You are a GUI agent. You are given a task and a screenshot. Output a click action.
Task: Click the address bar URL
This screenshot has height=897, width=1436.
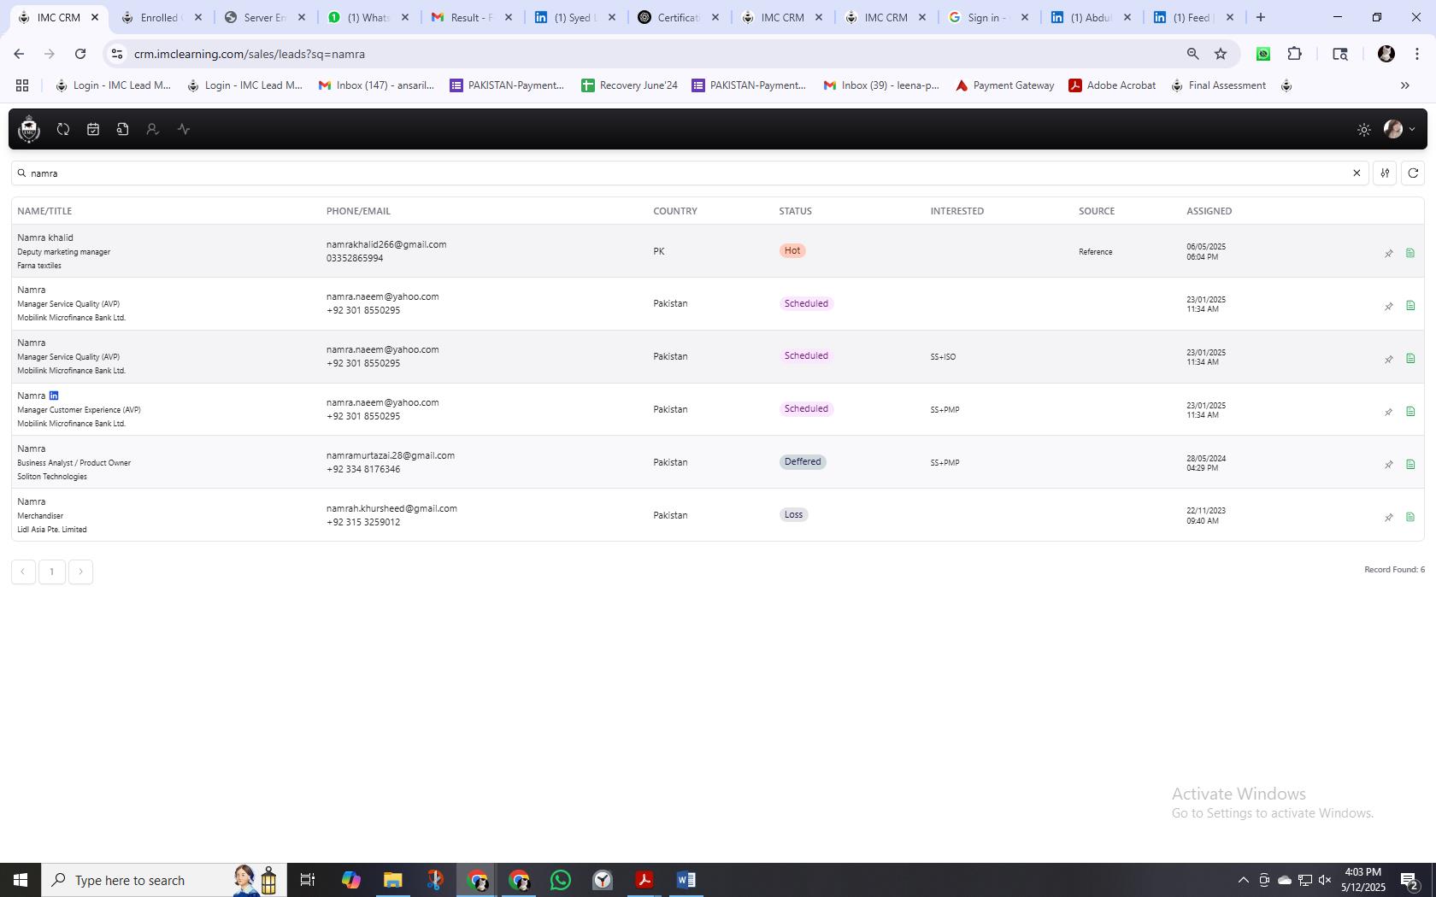pos(249,54)
